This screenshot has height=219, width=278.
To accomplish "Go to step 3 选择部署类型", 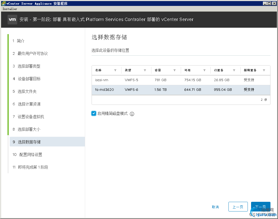I will point(26,66).
